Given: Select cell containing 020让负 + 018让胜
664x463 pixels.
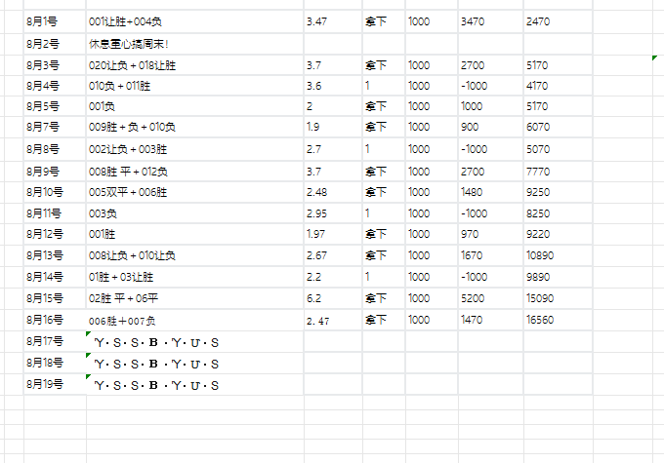Looking at the screenshot, I should pos(133,65).
